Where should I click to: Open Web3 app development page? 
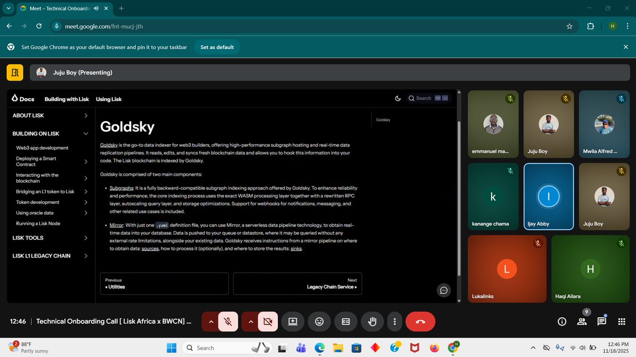pyautogui.click(x=42, y=148)
